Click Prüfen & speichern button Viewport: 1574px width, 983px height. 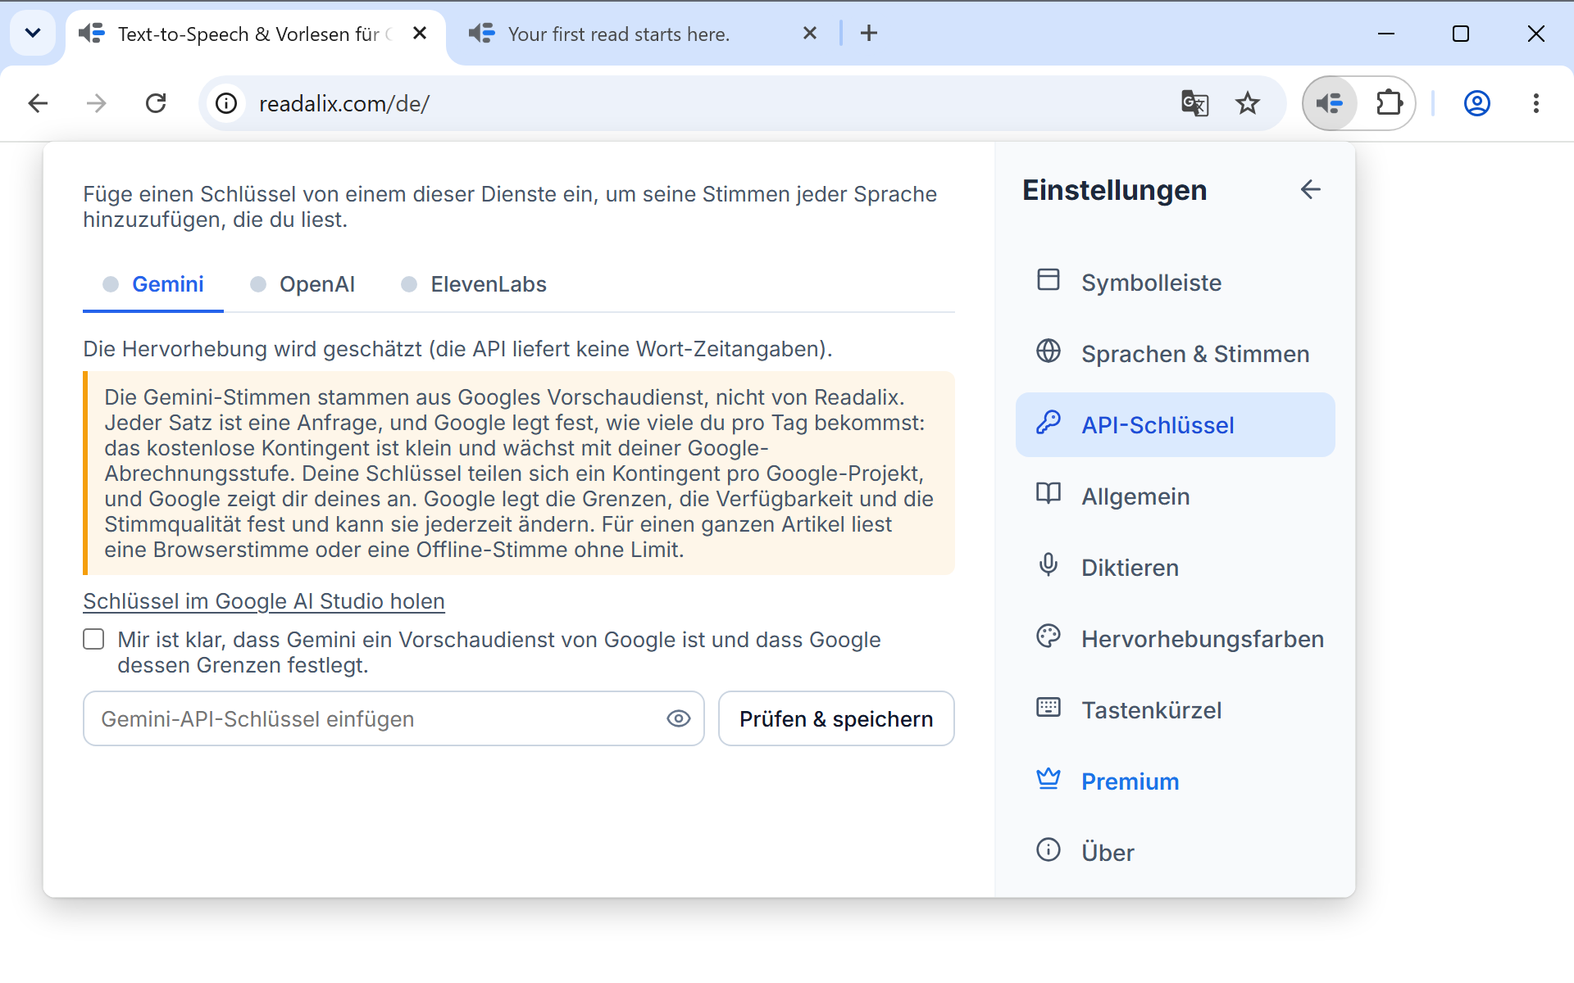pyautogui.click(x=836, y=718)
